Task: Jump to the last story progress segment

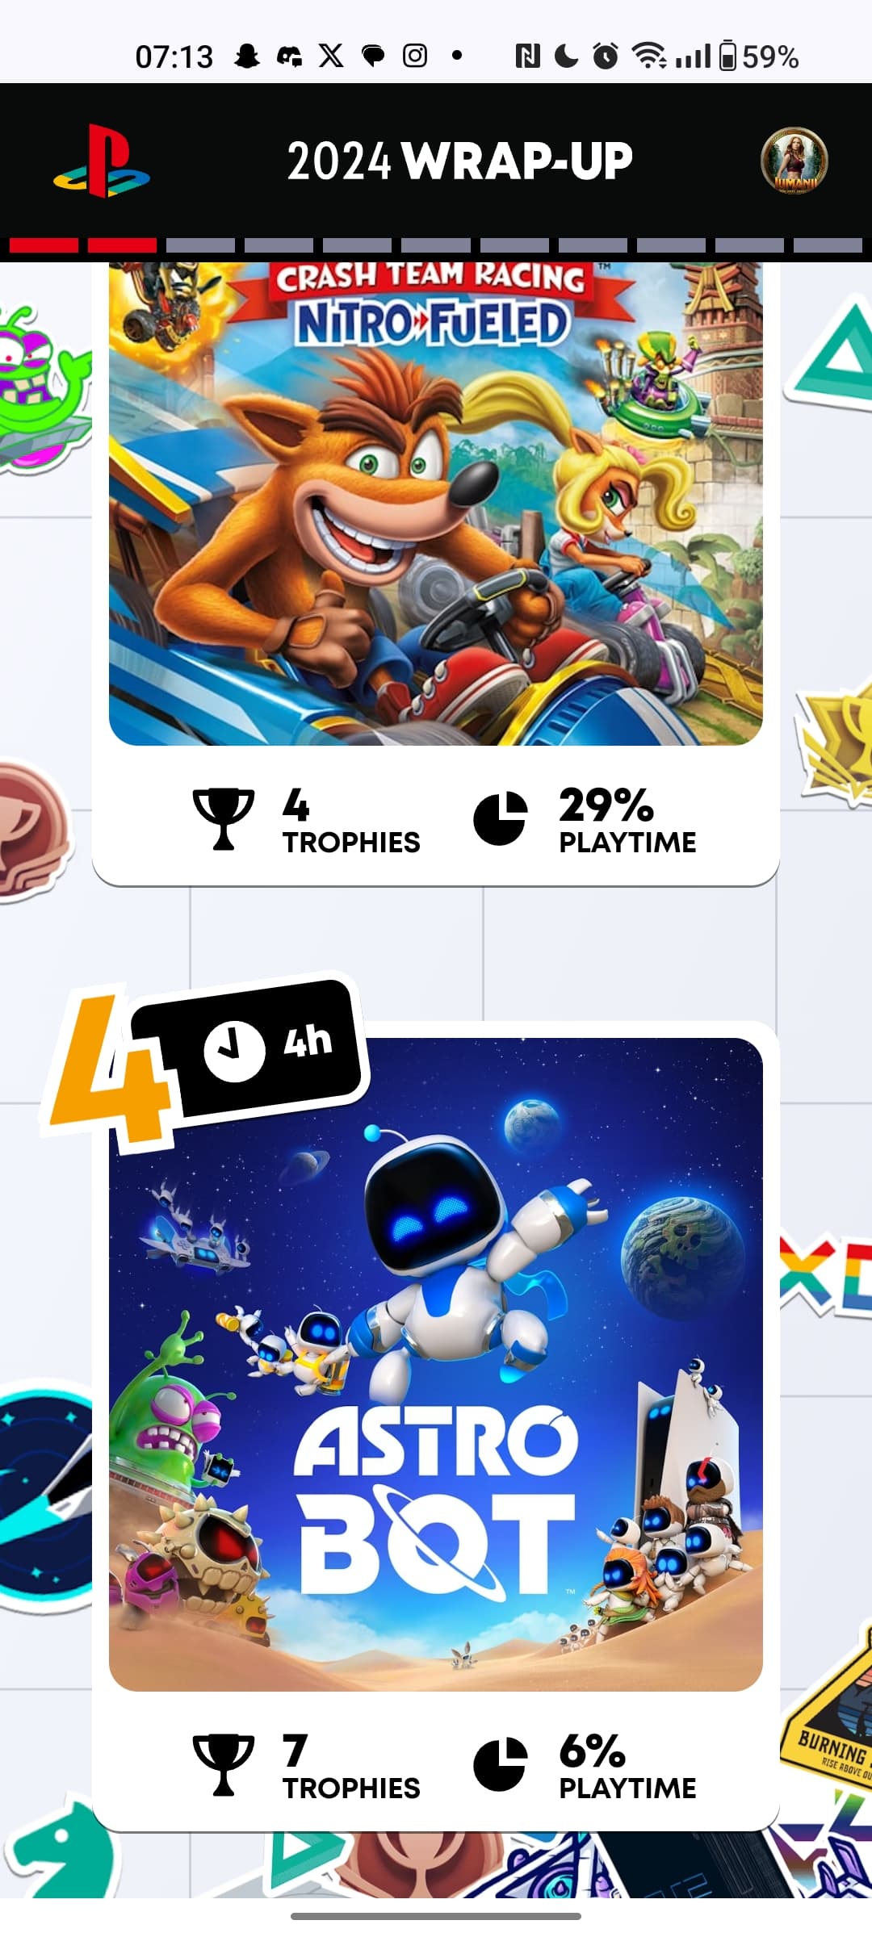Action: coord(828,245)
